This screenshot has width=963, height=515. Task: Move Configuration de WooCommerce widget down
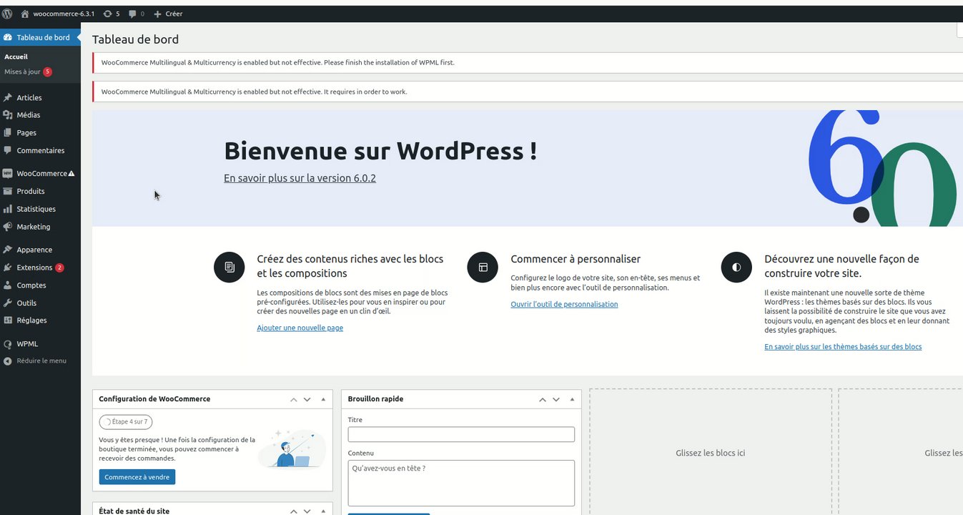point(307,399)
